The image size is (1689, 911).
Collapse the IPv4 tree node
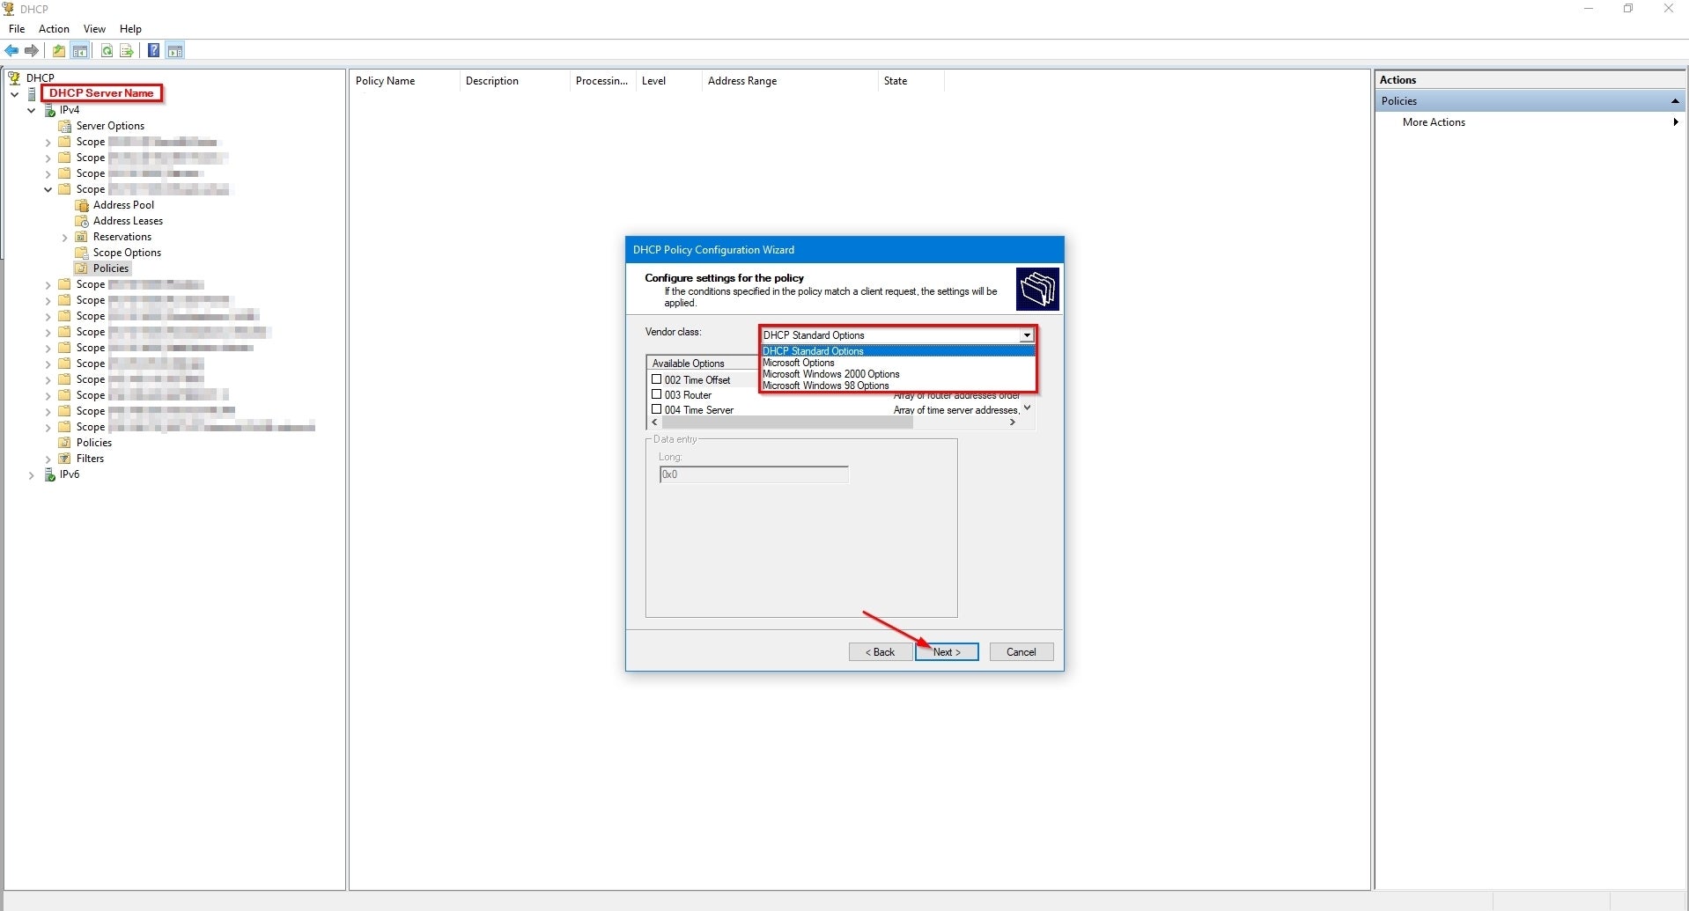pos(32,110)
